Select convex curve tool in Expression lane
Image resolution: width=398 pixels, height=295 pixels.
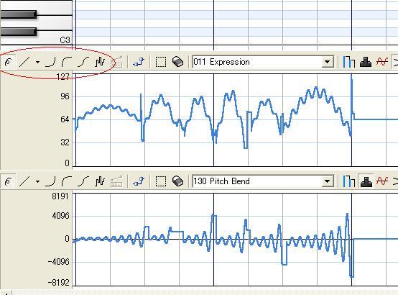pos(67,62)
